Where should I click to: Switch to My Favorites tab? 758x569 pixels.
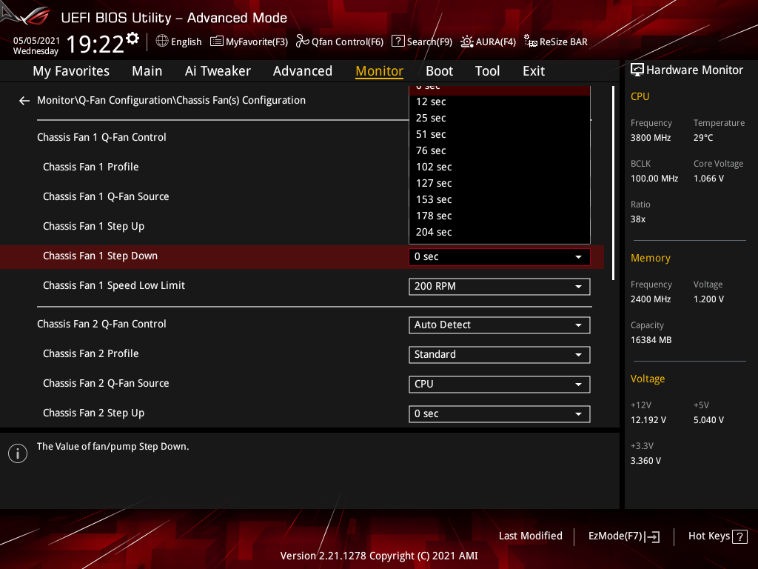click(71, 71)
